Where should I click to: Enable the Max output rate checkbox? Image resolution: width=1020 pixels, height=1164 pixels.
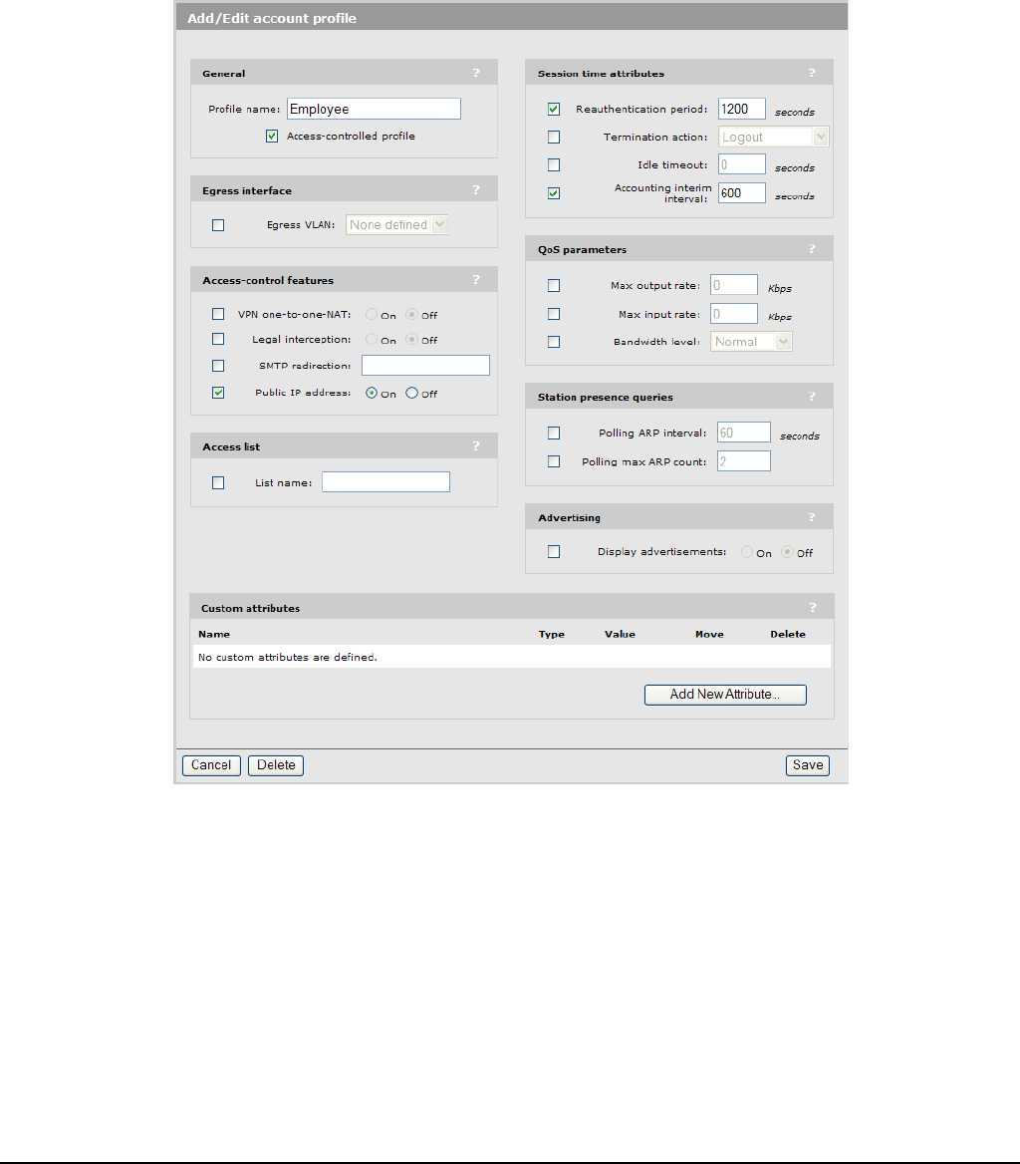554,285
